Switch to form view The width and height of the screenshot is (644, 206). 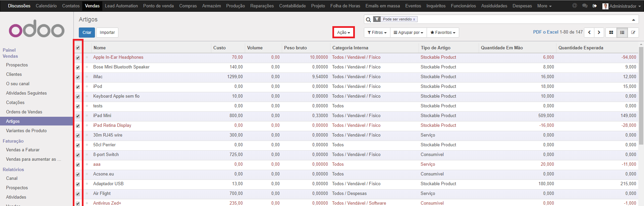633,33
